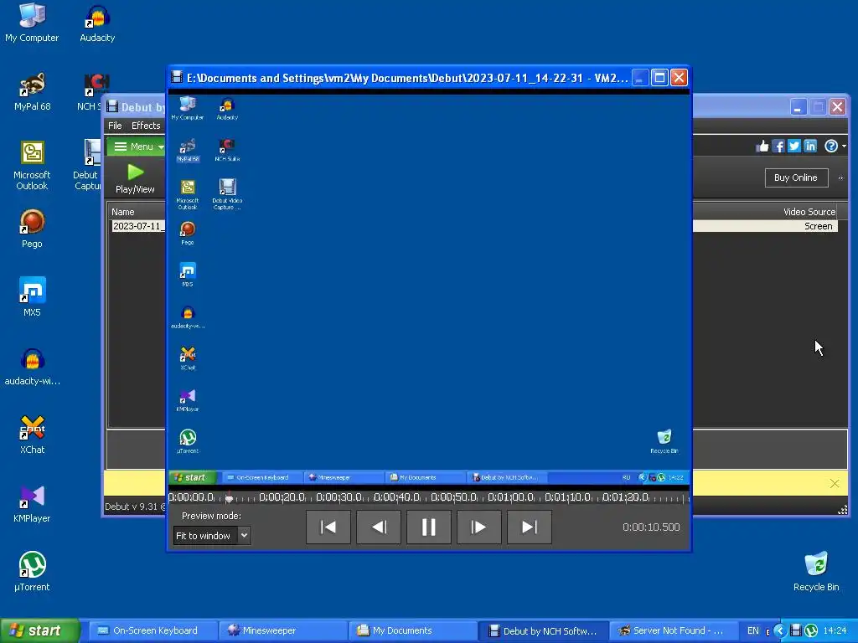Jump to start of the video
The height and width of the screenshot is (643, 858).
coord(328,527)
